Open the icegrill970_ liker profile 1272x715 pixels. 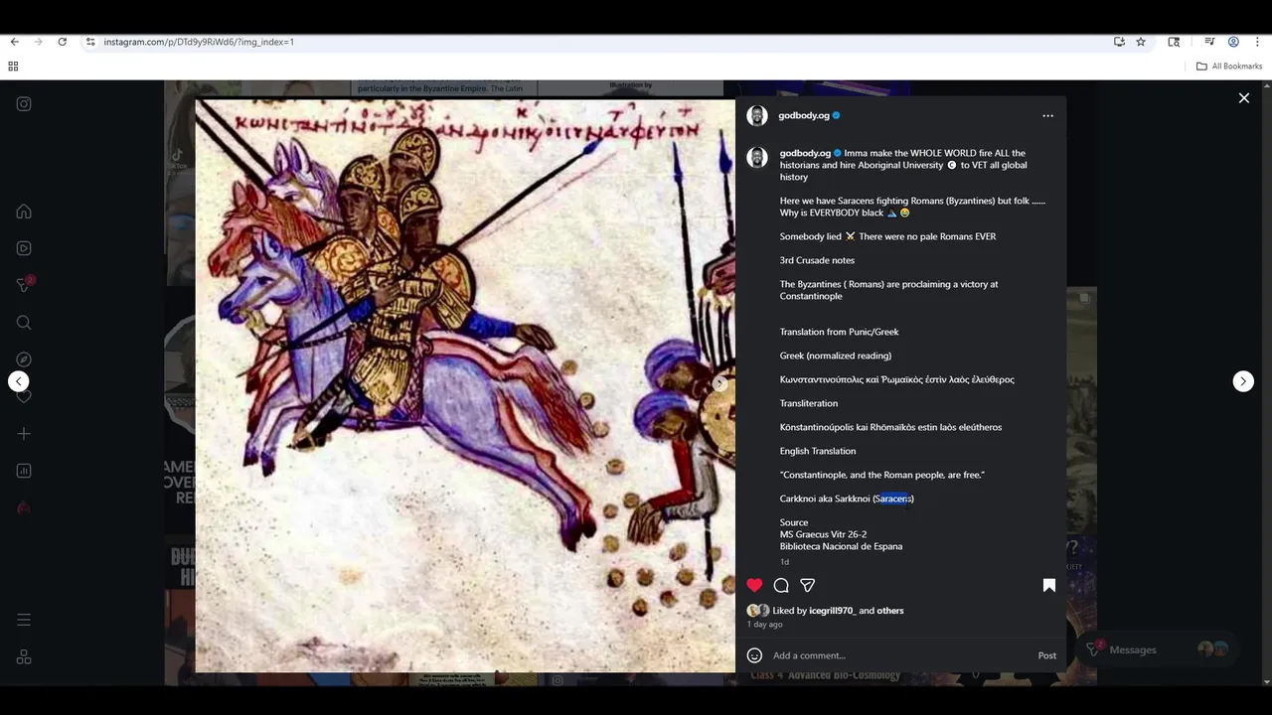coord(832,611)
